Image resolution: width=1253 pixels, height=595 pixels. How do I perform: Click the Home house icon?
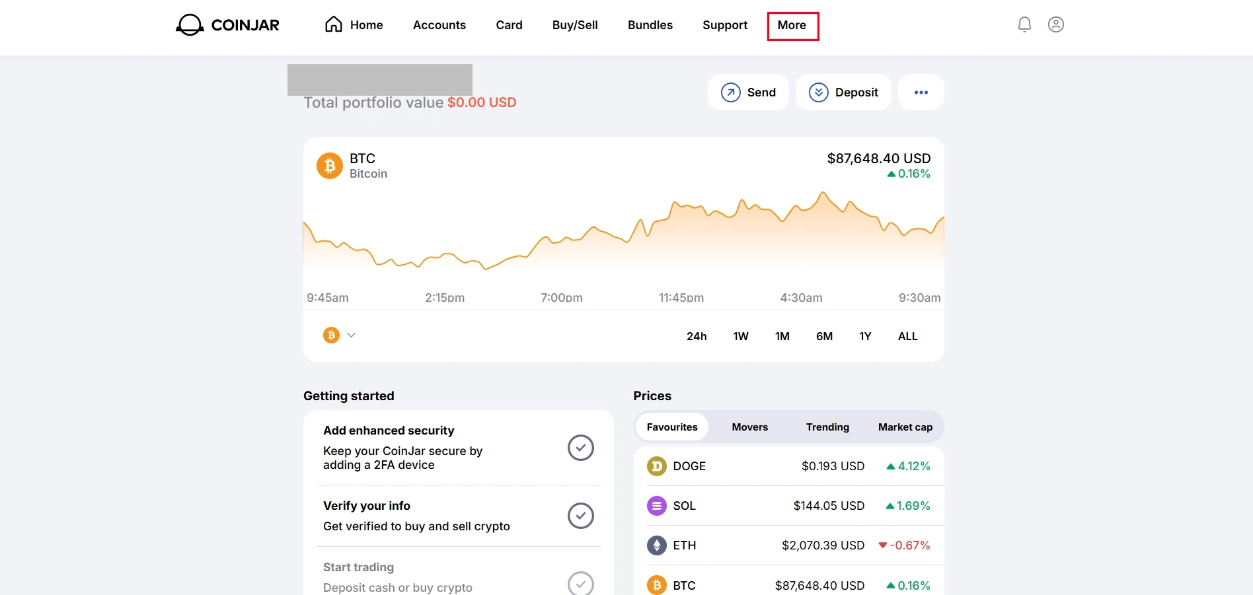click(x=334, y=24)
